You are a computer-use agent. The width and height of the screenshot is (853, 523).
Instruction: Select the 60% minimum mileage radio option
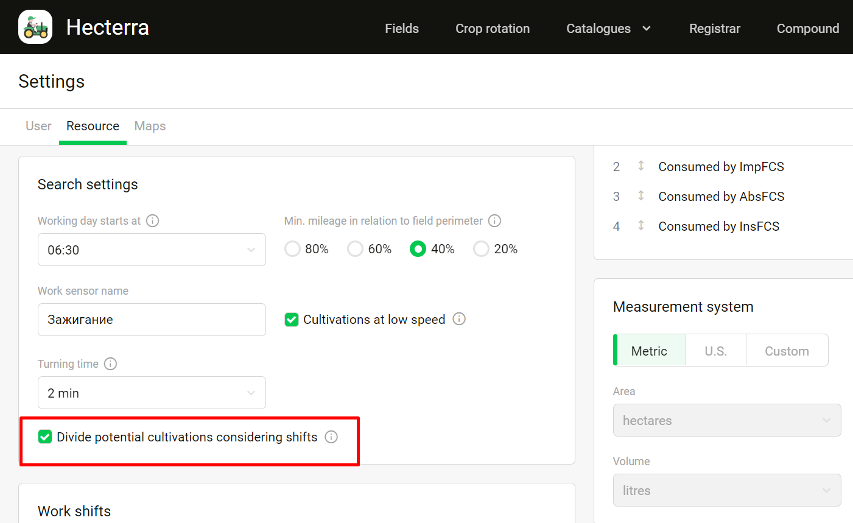[x=355, y=249]
